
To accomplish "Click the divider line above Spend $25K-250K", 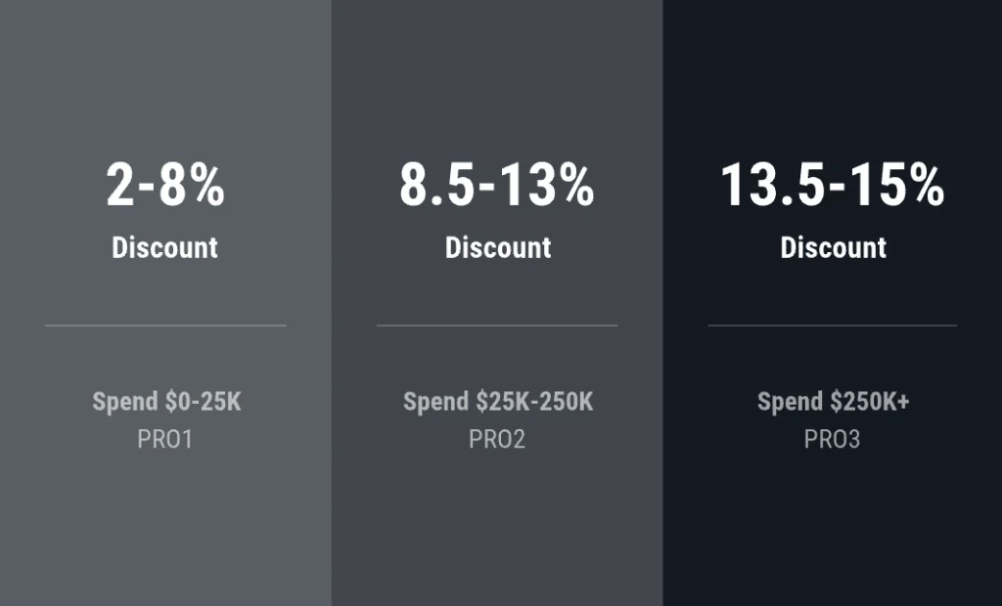I will pyautogui.click(x=497, y=325).
